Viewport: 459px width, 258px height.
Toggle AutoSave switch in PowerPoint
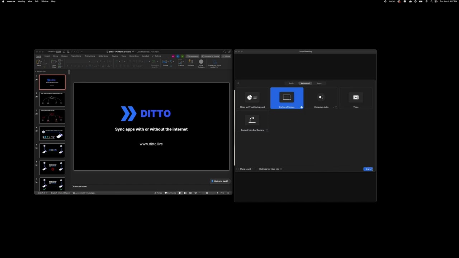(x=58, y=52)
